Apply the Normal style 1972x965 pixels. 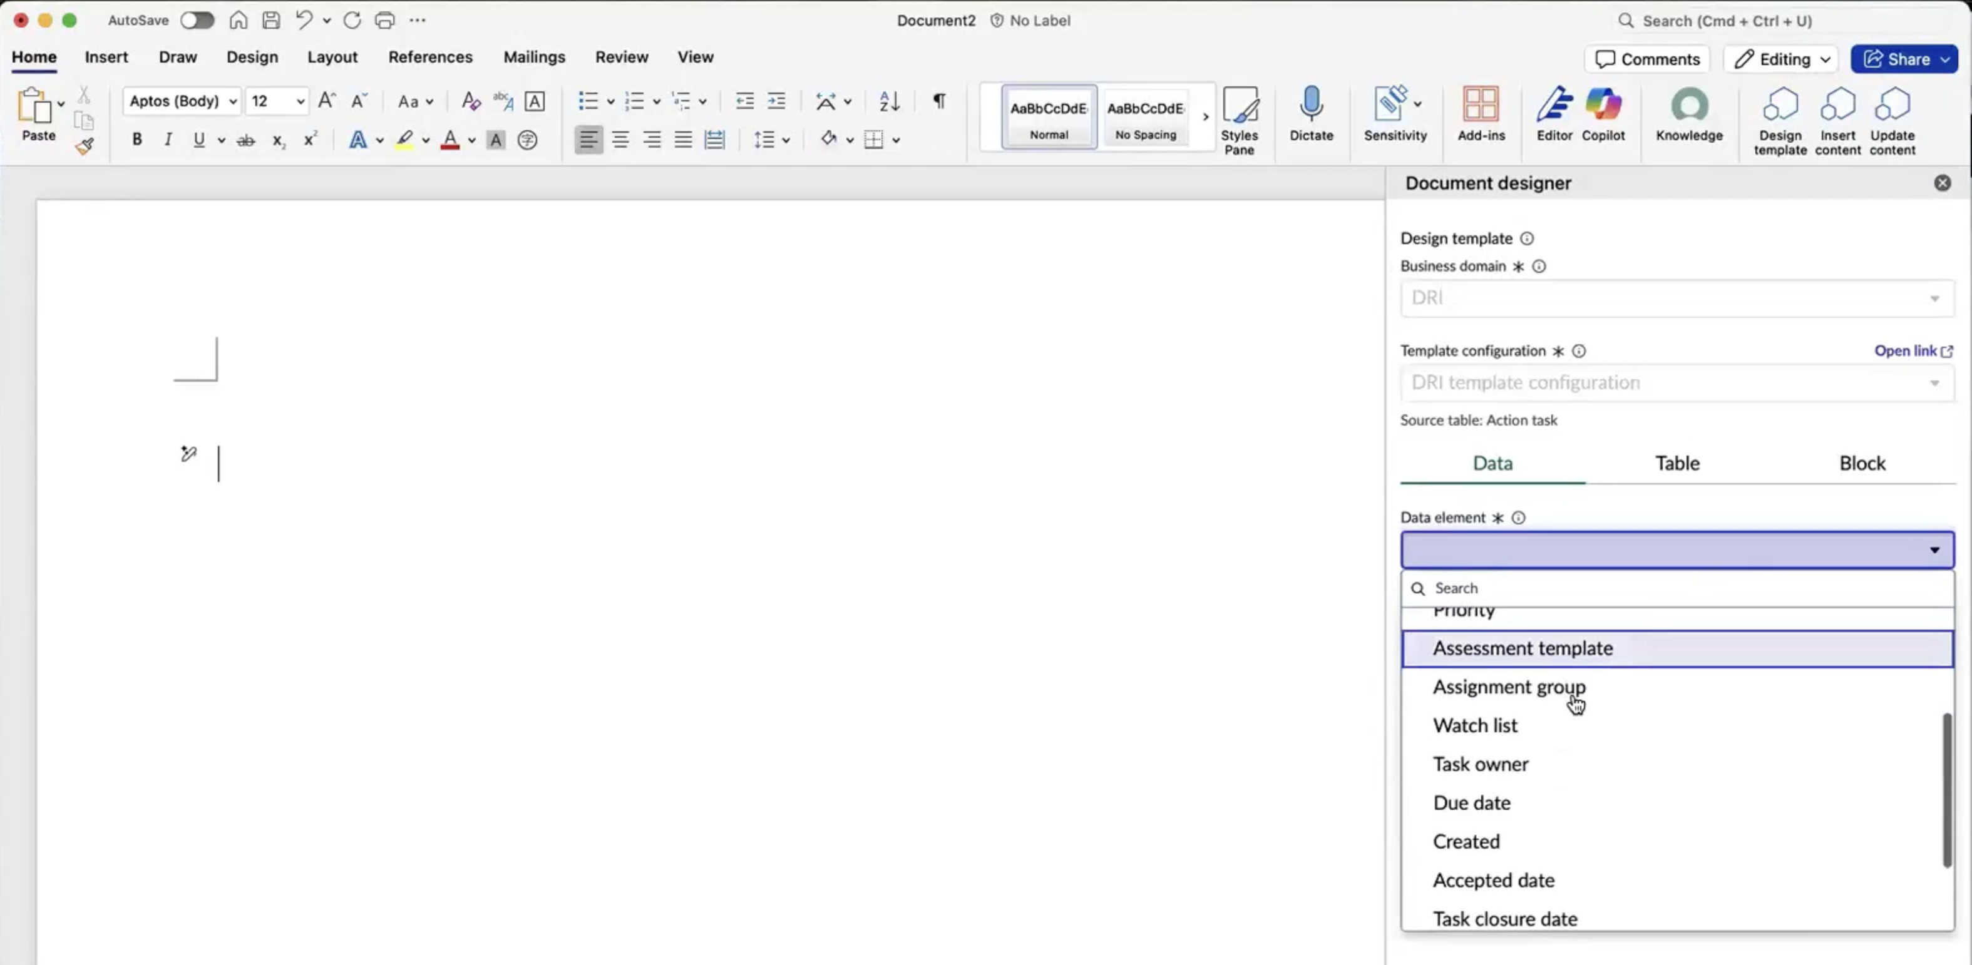point(1048,117)
